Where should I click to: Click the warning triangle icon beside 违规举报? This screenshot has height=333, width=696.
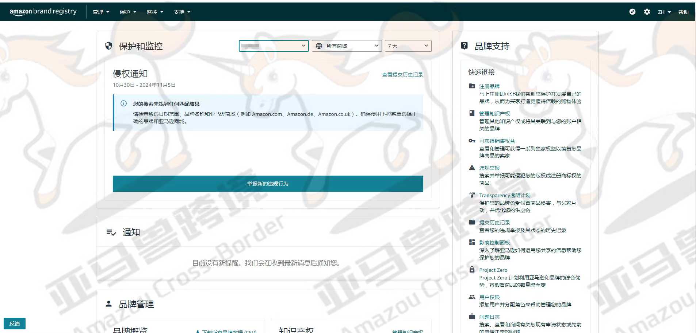pos(472,168)
